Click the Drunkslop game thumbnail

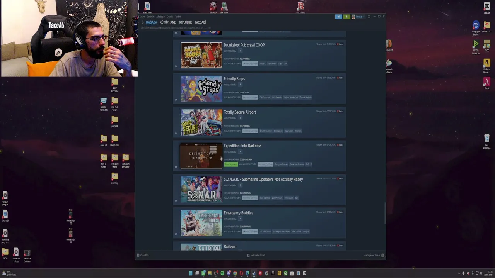pyautogui.click(x=201, y=55)
